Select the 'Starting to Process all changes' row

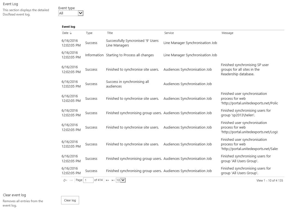click(130, 55)
